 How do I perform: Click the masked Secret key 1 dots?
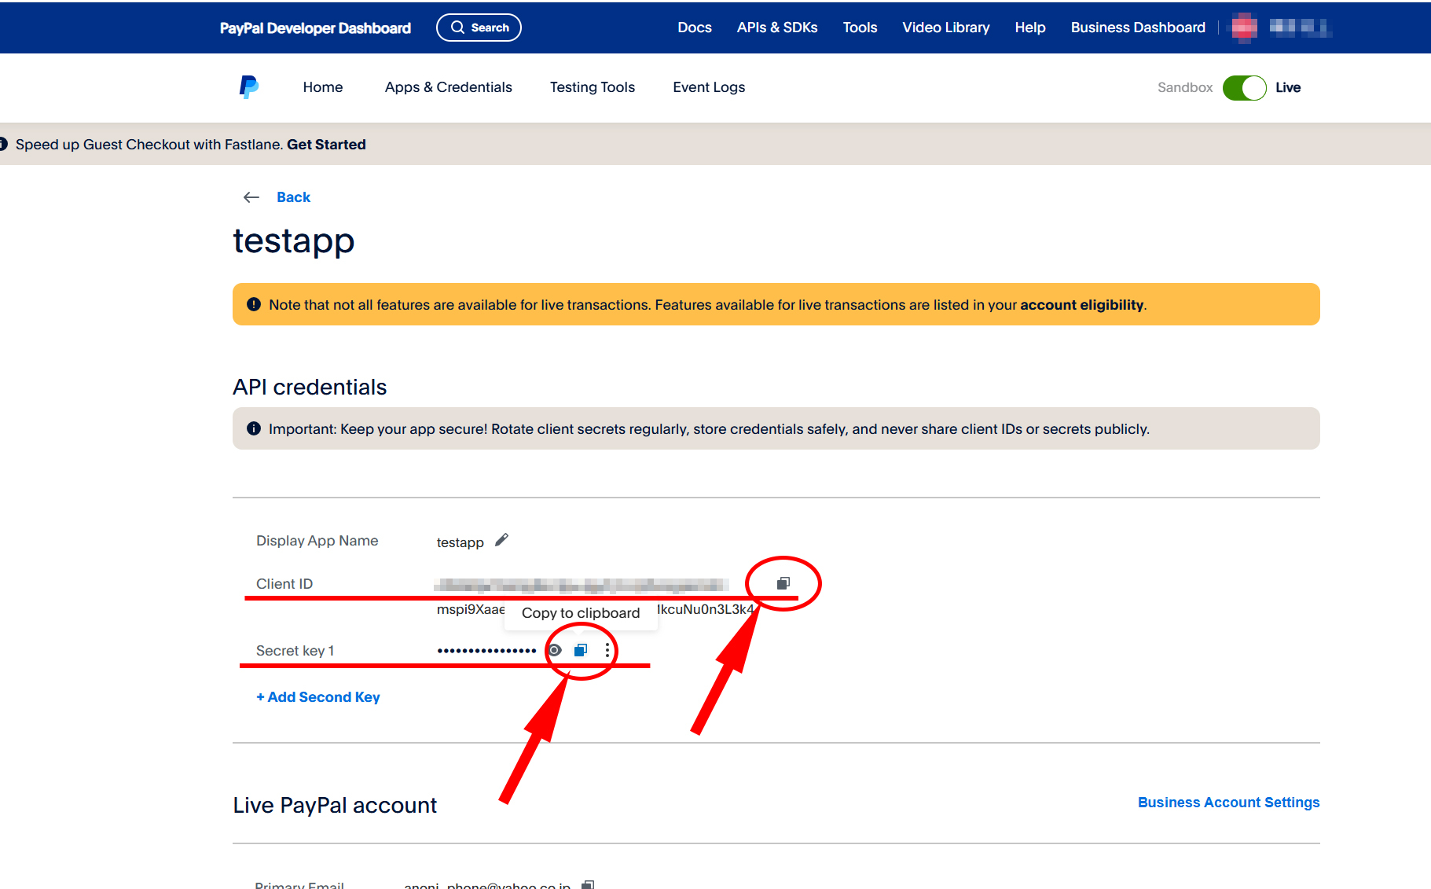[x=486, y=651]
